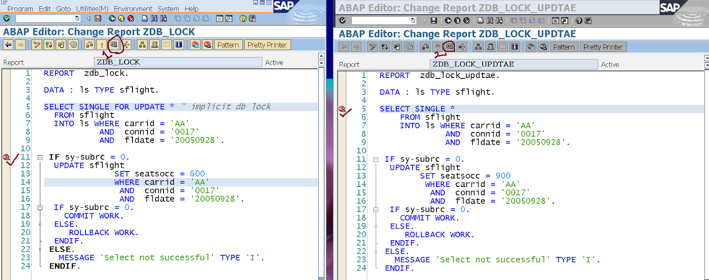
Task: Click Customize Local Layout icon in ZDB_LOCK window
Action: pos(252,18)
